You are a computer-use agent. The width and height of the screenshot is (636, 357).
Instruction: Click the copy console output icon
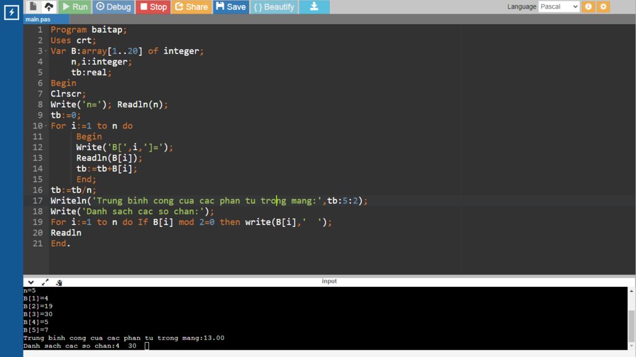(59, 282)
